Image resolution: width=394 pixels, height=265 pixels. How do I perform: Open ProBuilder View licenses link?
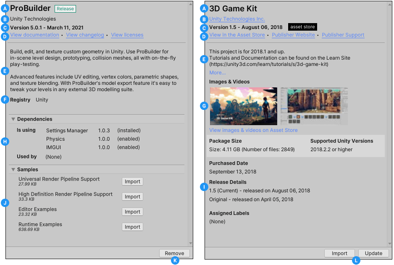click(x=127, y=35)
